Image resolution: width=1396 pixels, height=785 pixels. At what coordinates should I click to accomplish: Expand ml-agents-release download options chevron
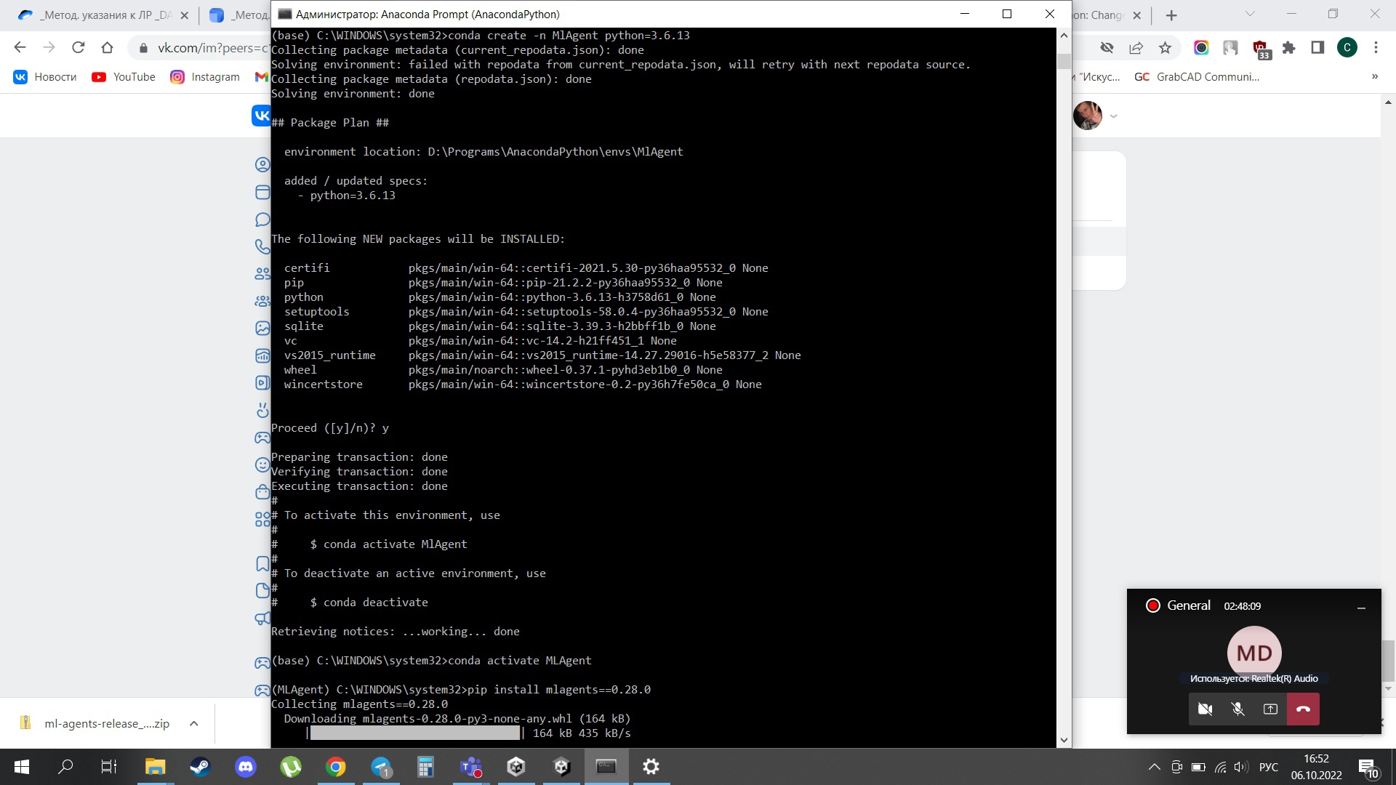click(x=193, y=723)
